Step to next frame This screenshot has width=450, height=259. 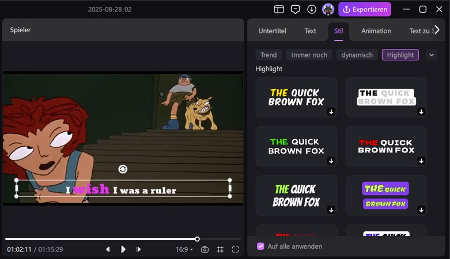tap(138, 249)
